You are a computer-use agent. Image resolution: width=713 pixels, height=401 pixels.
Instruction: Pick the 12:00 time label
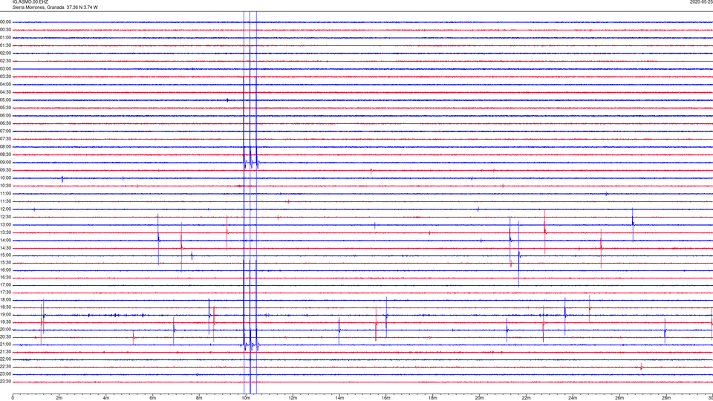click(5, 209)
